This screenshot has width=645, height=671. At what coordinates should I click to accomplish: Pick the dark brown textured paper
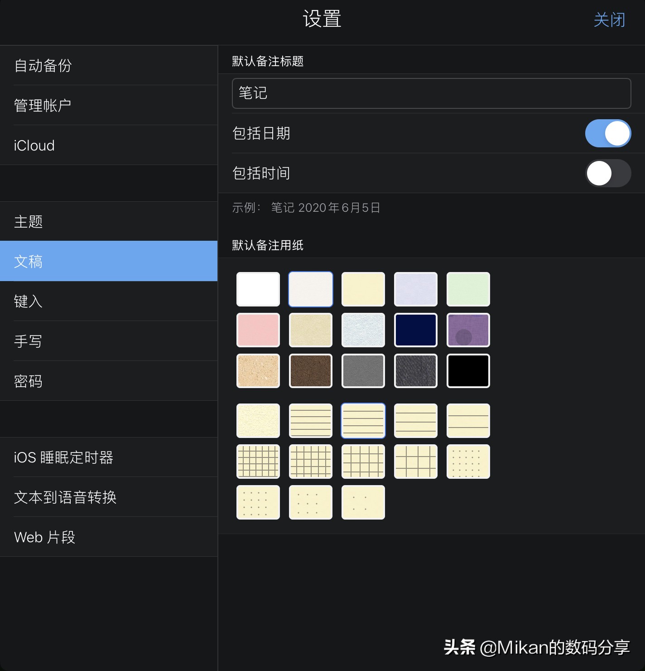[x=311, y=371]
